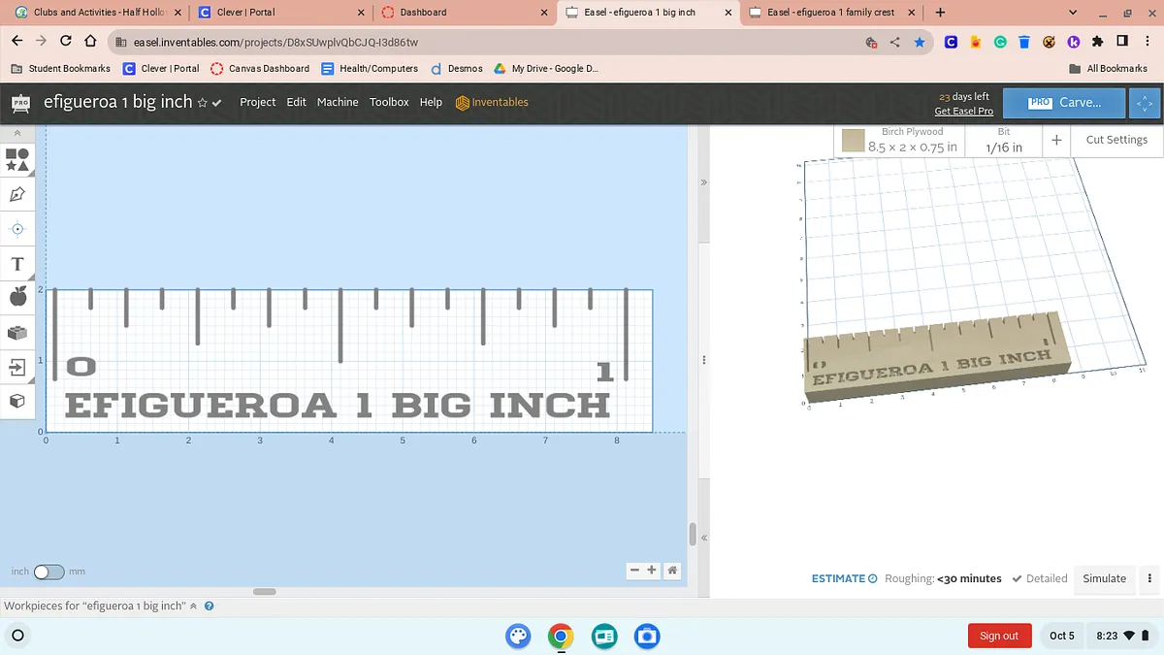The width and height of the screenshot is (1164, 655).
Task: Open the Shapes tool in the sidebar
Action: pos(17,159)
